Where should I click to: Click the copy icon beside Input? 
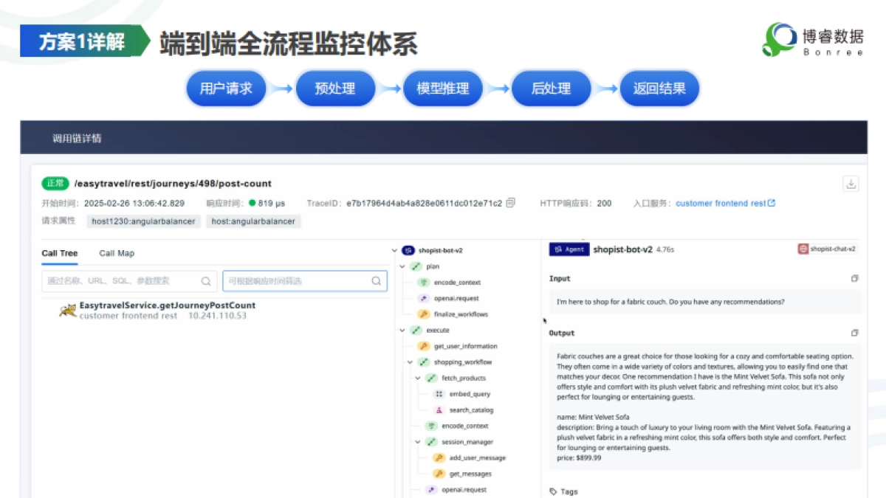pyautogui.click(x=855, y=278)
